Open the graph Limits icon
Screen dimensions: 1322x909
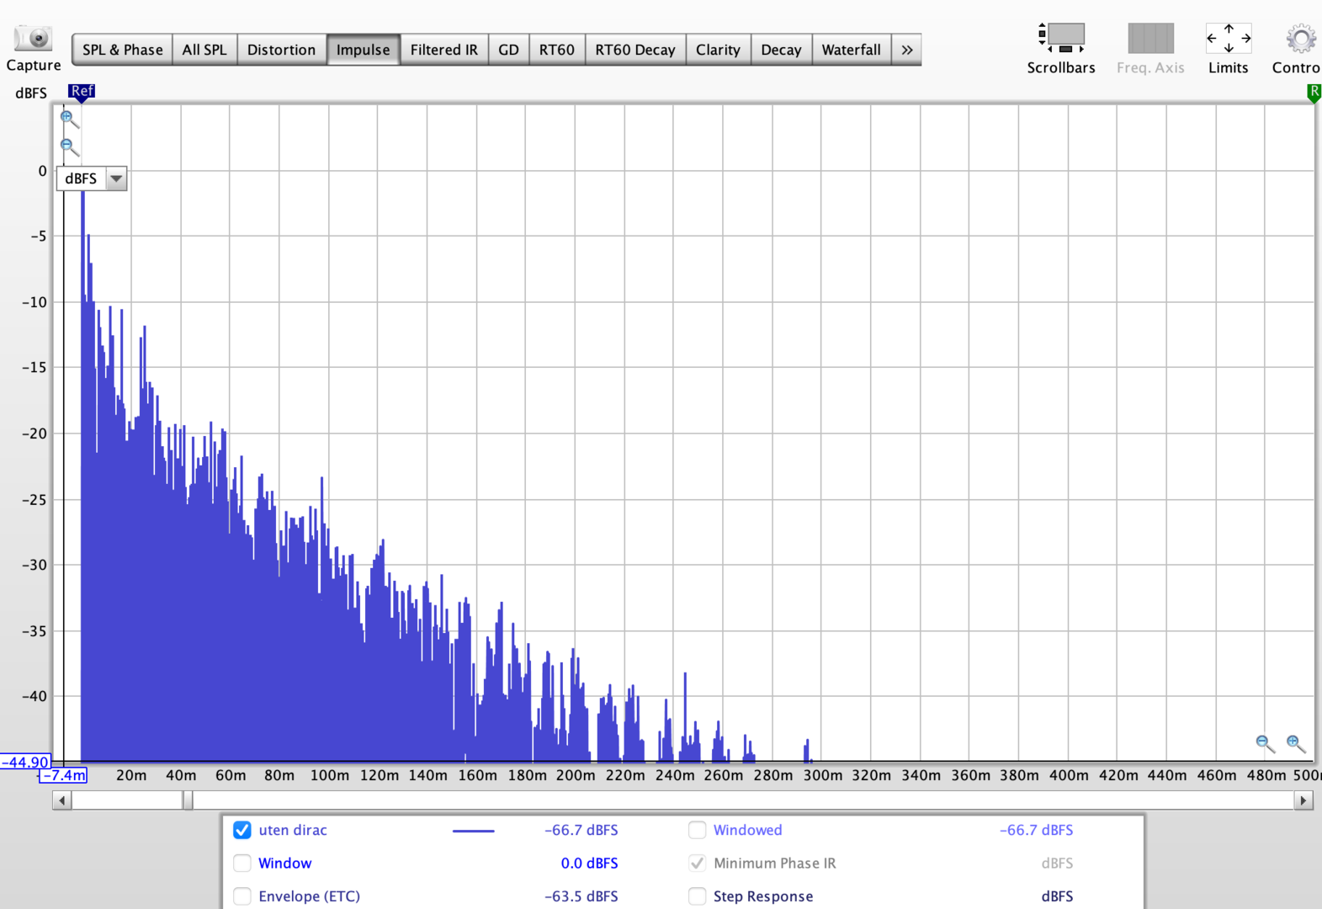tap(1228, 39)
